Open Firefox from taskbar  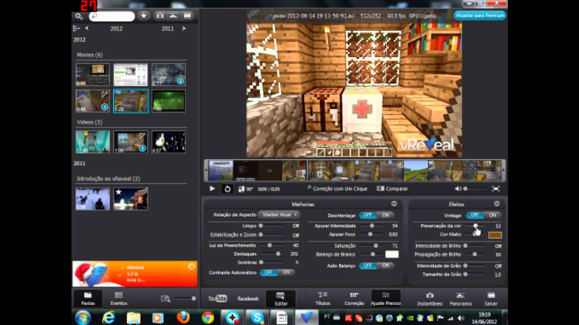tap(183, 318)
